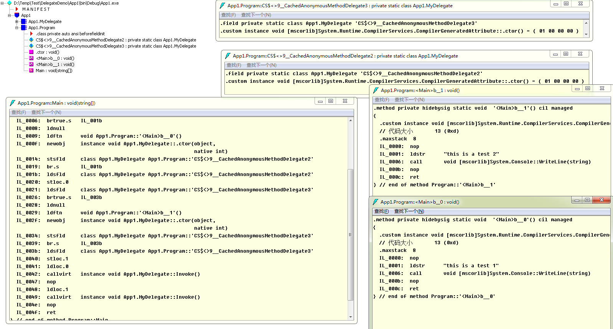Click title icon of CachedAnonymousMethodDelegate2 window
613x329 pixels.
tap(228, 56)
